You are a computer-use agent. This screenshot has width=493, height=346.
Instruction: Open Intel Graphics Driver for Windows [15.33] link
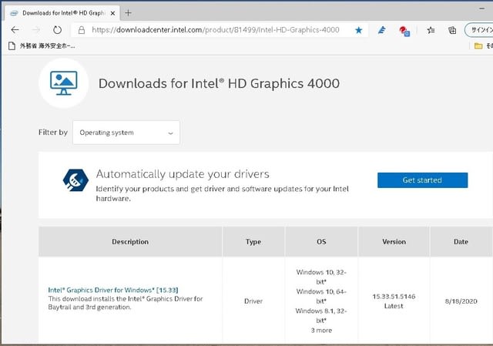113,290
